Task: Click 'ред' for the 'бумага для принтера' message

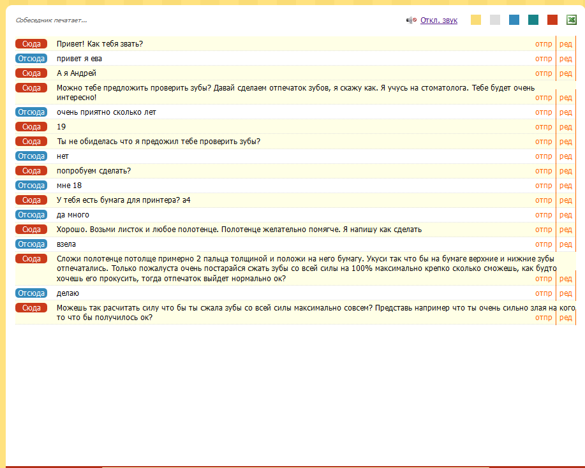Action: (566, 200)
